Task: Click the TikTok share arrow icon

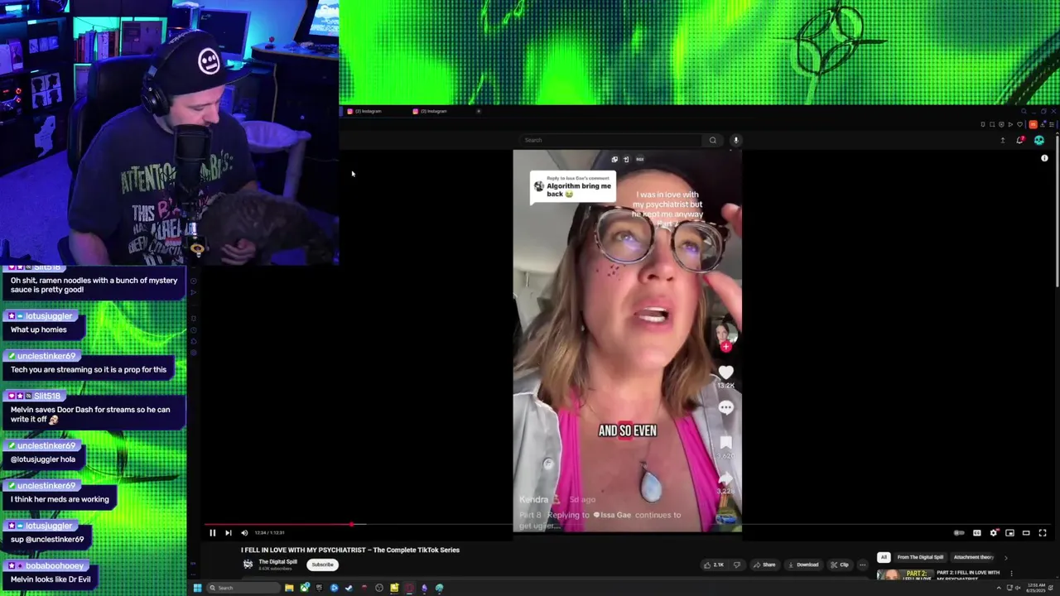Action: point(726,478)
